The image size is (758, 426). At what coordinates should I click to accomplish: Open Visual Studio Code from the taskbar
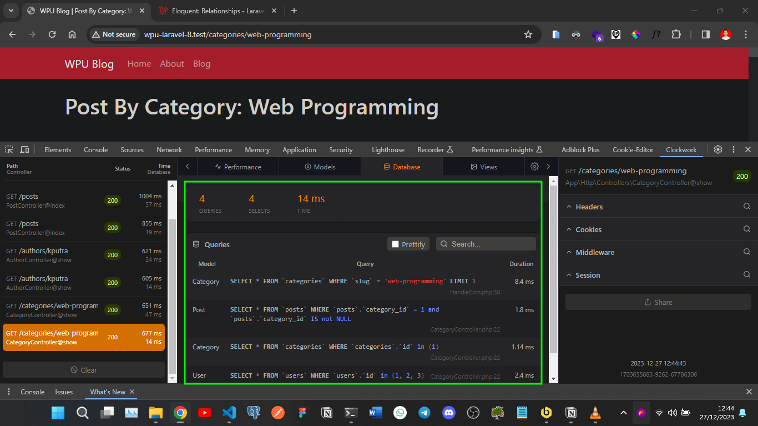[x=229, y=413]
